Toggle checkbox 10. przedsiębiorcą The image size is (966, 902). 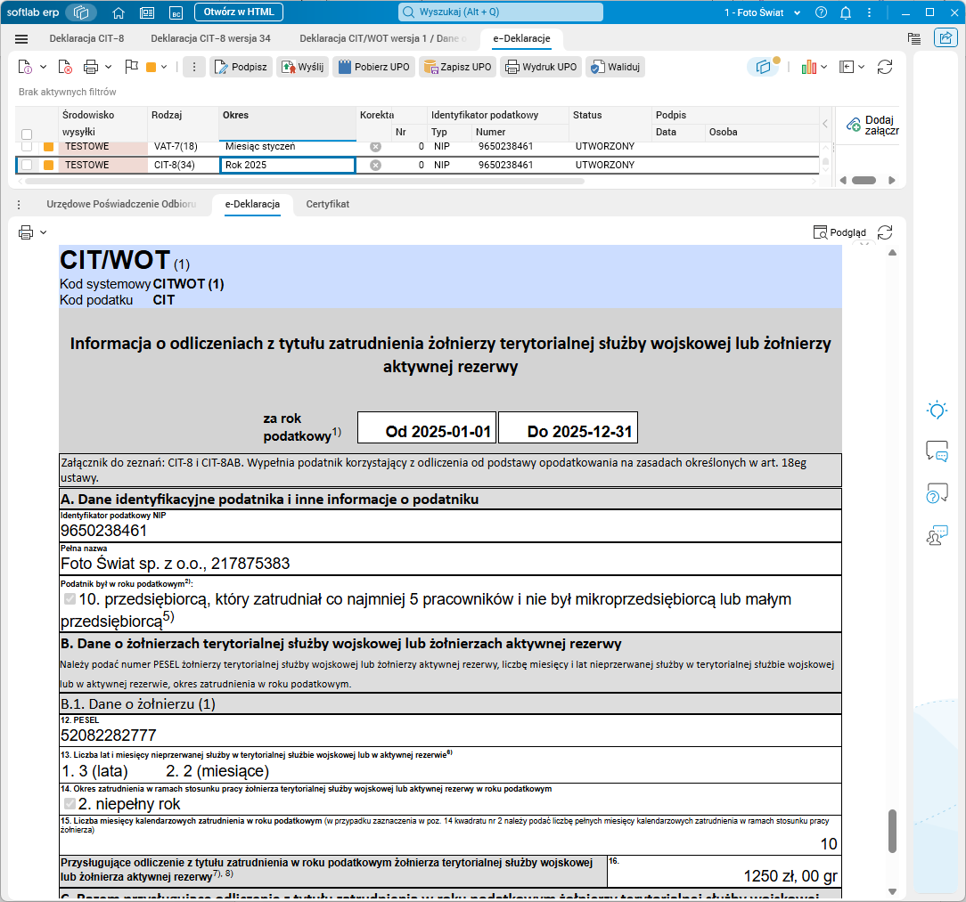(x=70, y=598)
